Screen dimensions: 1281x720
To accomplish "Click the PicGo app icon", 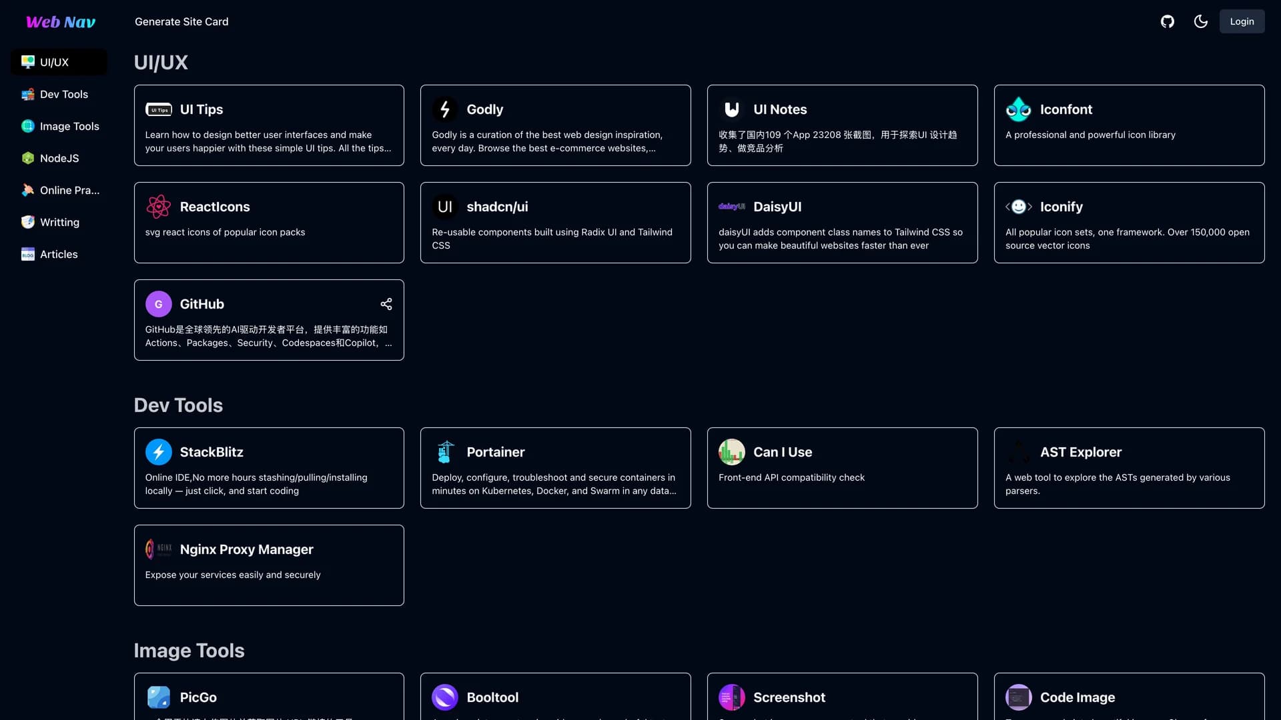I will pyautogui.click(x=158, y=697).
